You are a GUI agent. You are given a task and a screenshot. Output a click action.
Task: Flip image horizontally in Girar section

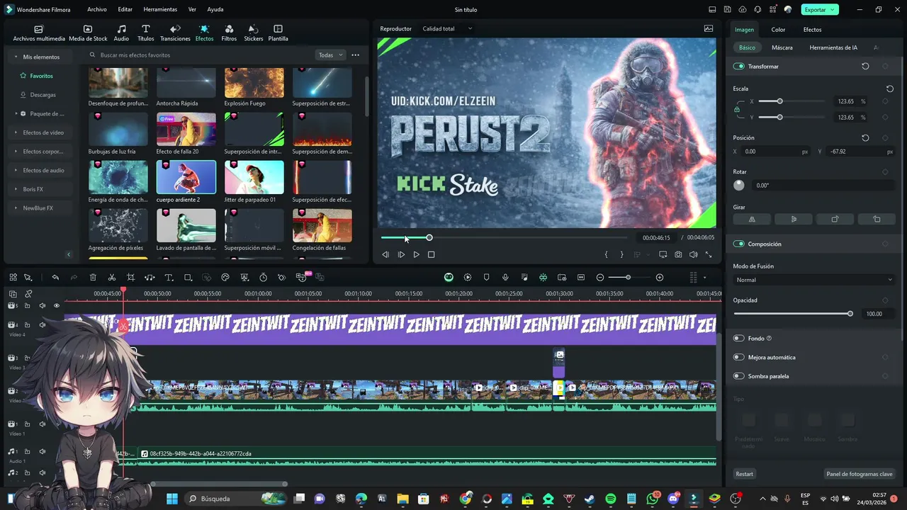752,220
